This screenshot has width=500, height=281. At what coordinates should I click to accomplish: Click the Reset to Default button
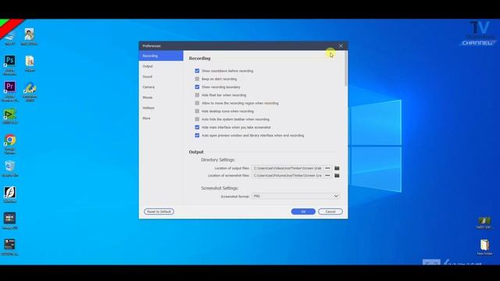coord(159,212)
